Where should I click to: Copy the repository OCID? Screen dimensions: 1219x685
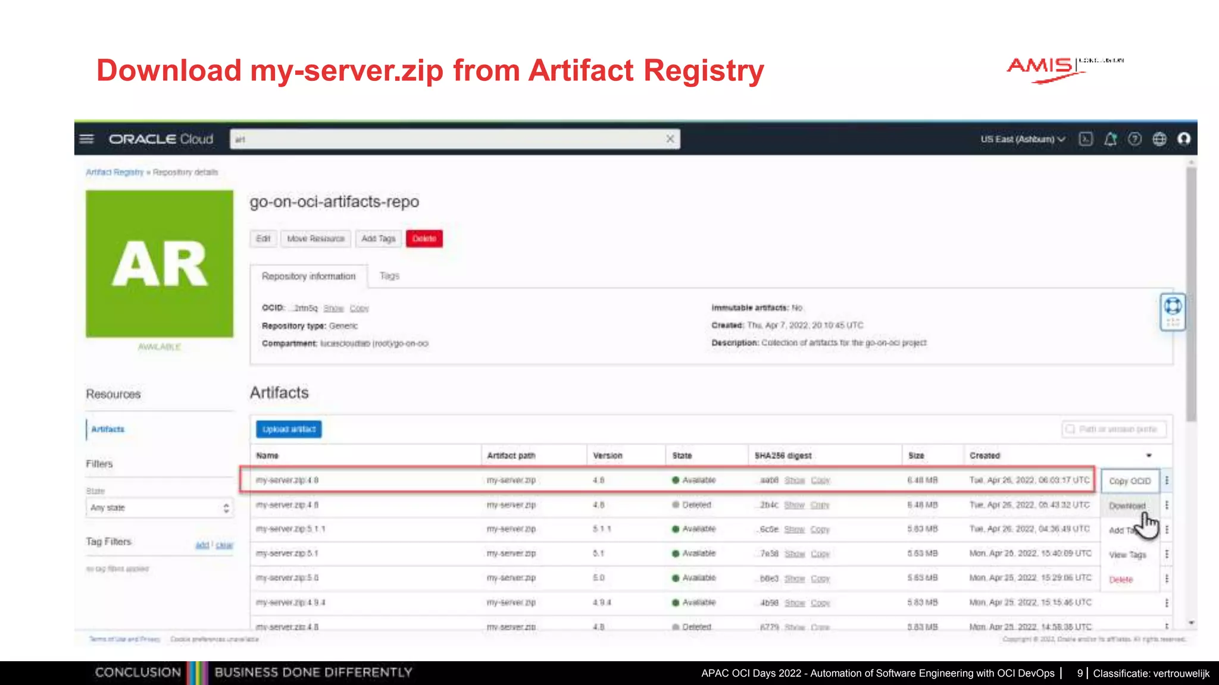click(359, 308)
